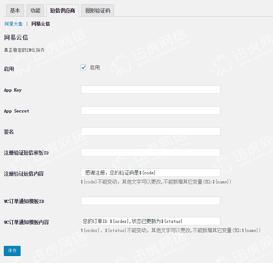Click the WC订单通知模板内容 label

pos(26,222)
